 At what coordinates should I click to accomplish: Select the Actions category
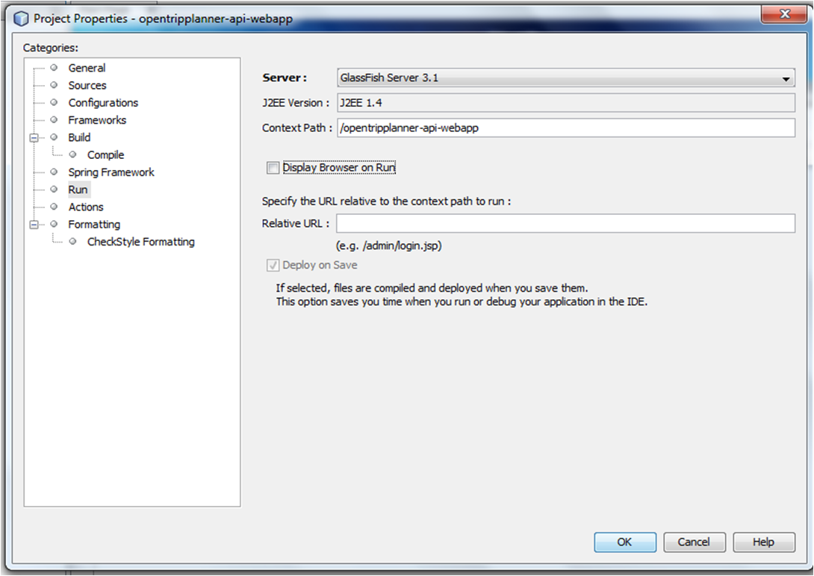(86, 207)
